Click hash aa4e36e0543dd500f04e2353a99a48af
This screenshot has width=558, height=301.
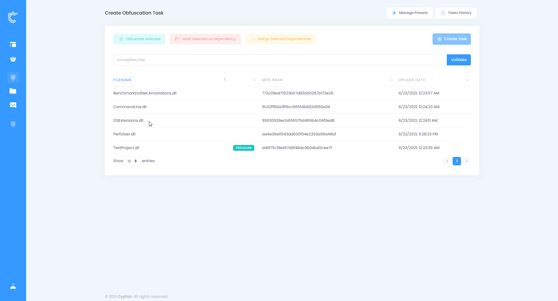point(299,134)
